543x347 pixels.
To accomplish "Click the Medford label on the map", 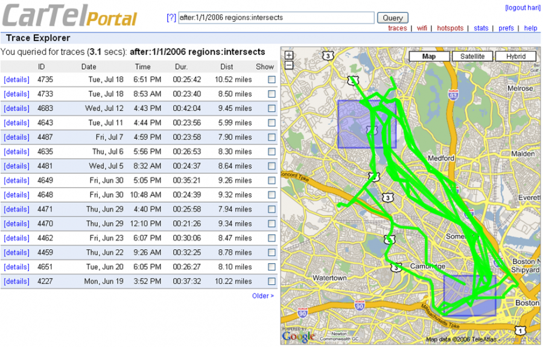I will [441, 158].
